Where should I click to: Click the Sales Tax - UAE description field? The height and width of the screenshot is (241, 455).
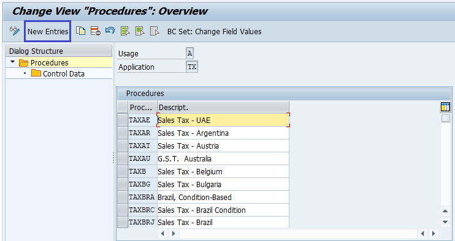click(223, 120)
